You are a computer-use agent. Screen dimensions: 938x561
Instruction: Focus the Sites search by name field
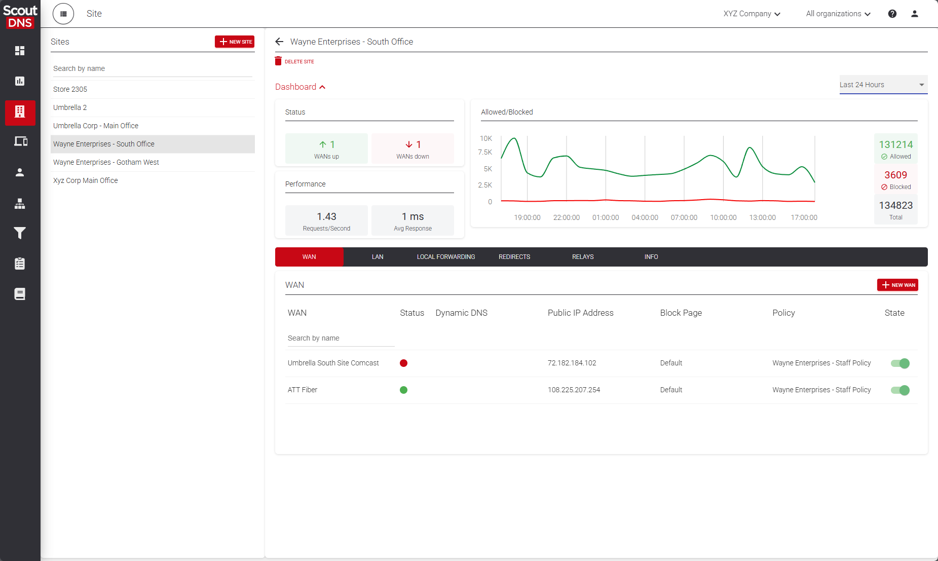click(153, 68)
